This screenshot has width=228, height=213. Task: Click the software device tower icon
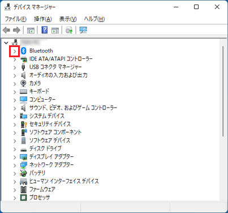pos(23,140)
